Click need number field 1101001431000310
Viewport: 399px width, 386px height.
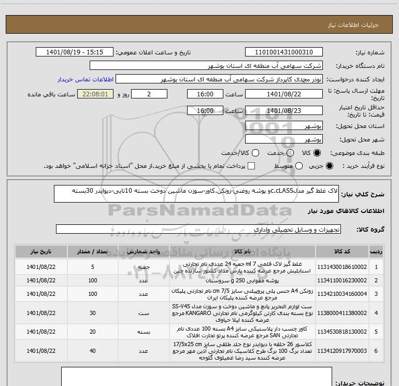(x=284, y=52)
